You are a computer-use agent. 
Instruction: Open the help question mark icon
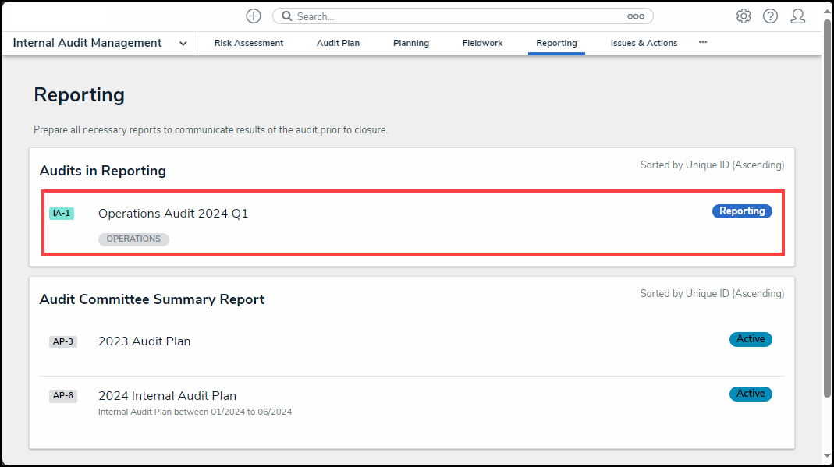click(770, 16)
